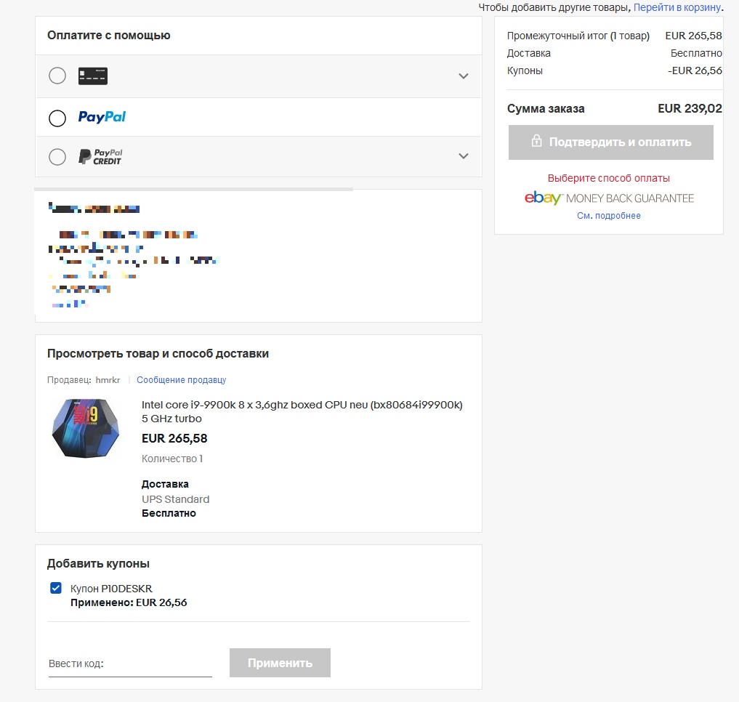Expand the PayPal Credit option chevron
The width and height of the screenshot is (739, 702).
coord(464,156)
